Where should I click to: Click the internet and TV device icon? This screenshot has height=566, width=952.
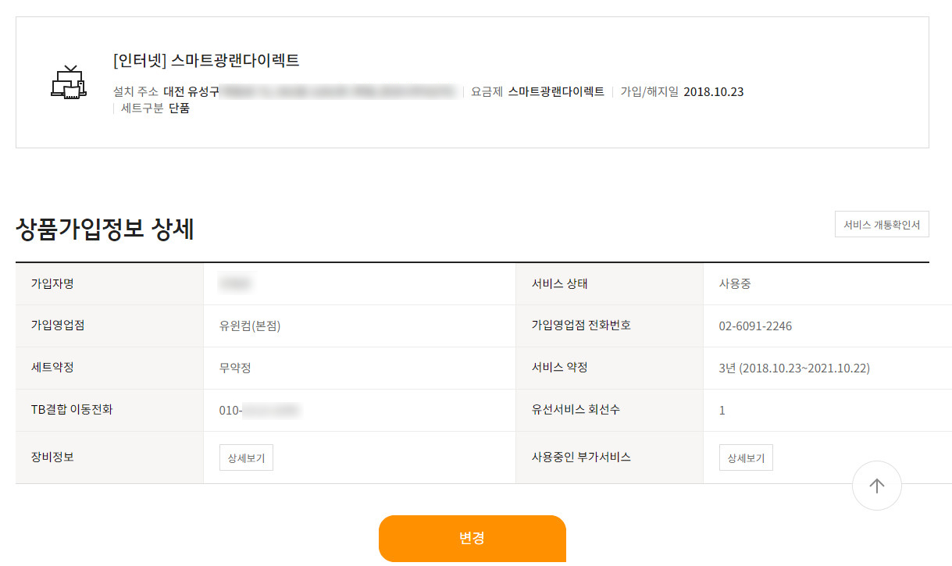click(67, 82)
